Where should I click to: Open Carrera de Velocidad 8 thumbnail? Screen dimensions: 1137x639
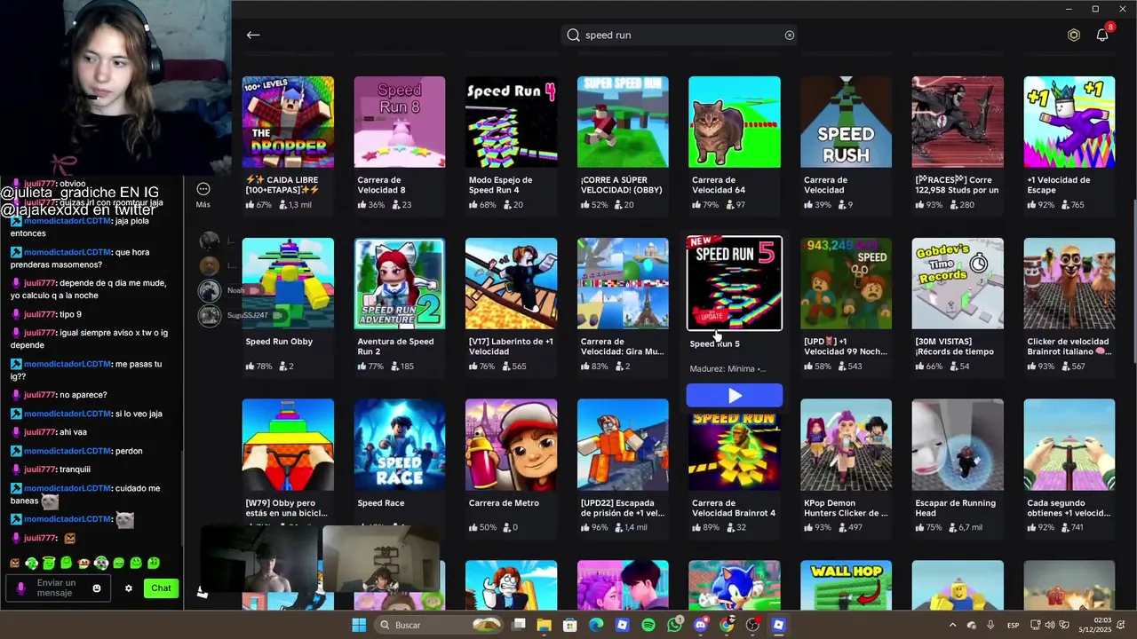(400, 122)
